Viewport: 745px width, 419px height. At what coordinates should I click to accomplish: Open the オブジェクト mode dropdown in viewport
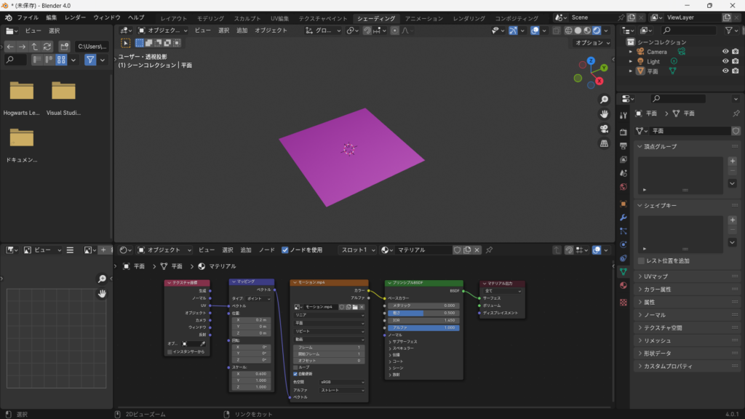point(162,31)
